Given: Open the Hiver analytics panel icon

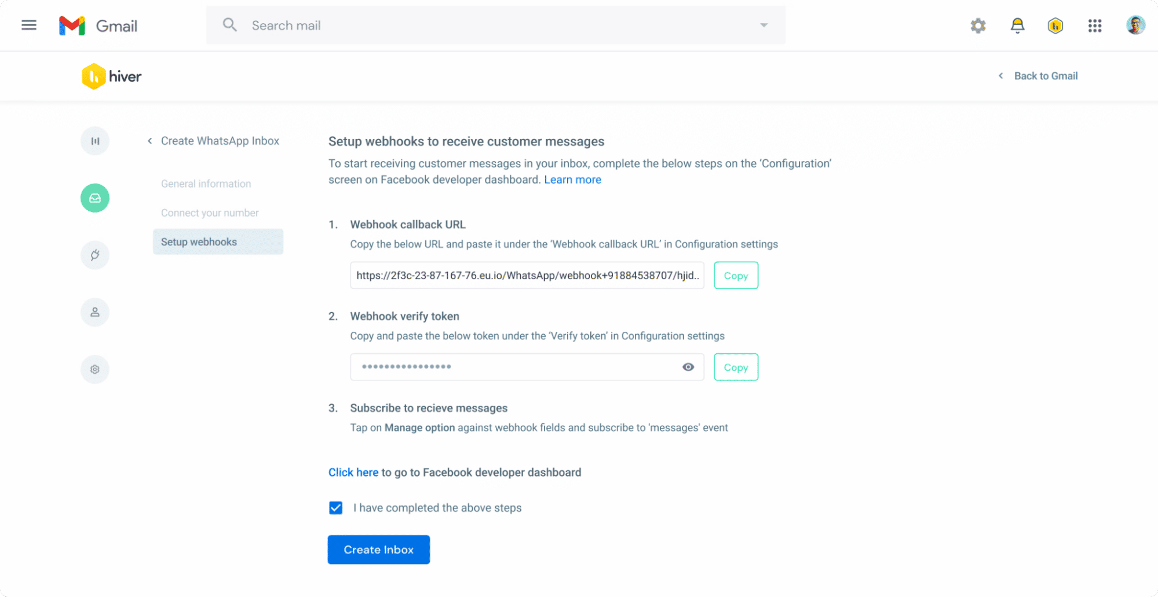Looking at the screenshot, I should point(94,141).
